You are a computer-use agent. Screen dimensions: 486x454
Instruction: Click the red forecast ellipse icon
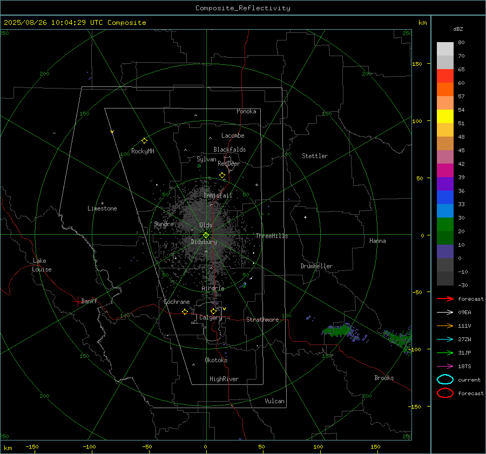pos(445,393)
